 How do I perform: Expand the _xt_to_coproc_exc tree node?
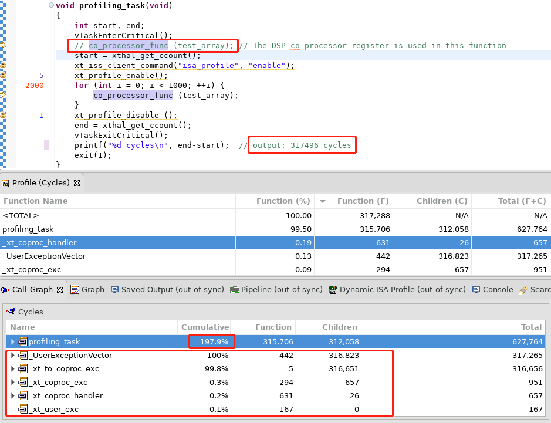(13, 369)
